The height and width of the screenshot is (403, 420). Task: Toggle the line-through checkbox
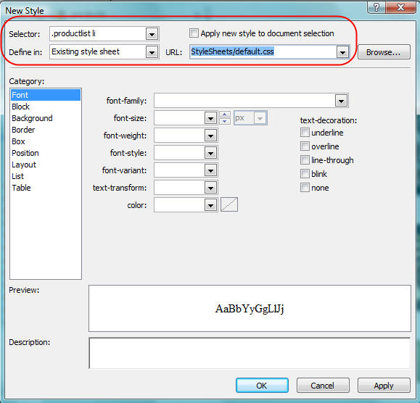(x=305, y=160)
